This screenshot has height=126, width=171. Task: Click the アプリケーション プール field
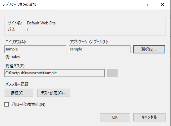tap(100, 49)
